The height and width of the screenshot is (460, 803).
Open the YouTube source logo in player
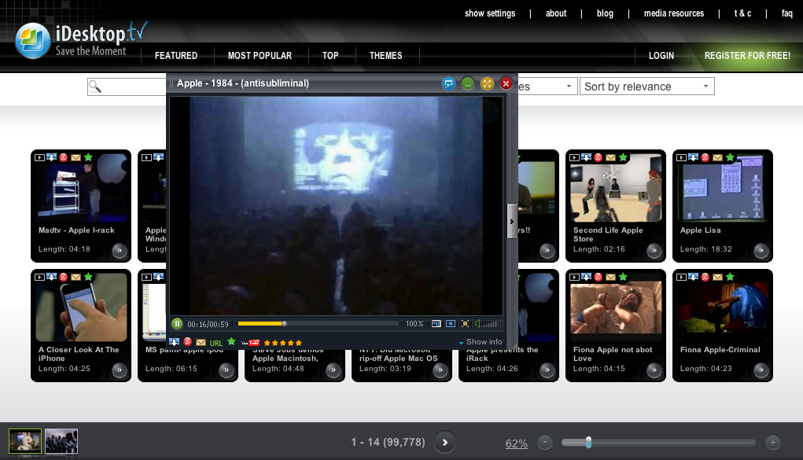250,343
